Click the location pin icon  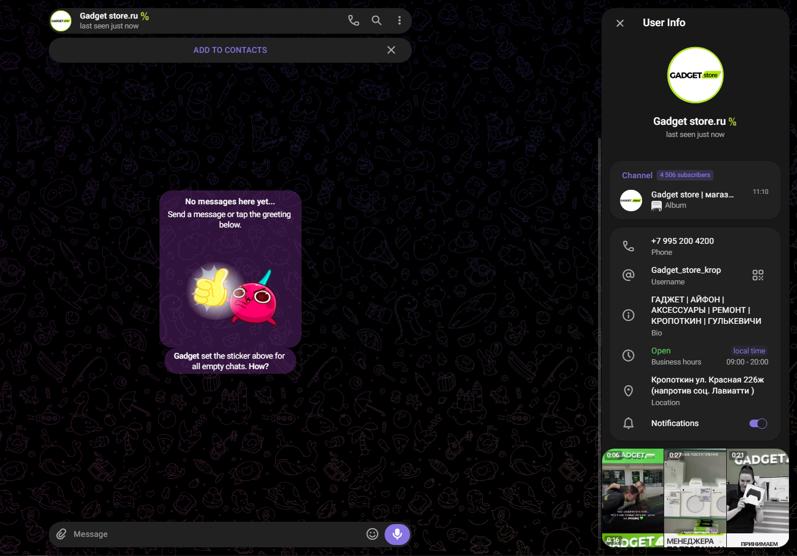pos(628,391)
